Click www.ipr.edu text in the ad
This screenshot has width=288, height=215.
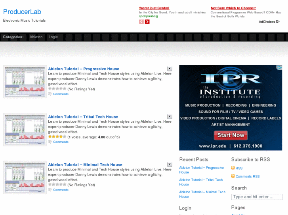click(x=213, y=146)
